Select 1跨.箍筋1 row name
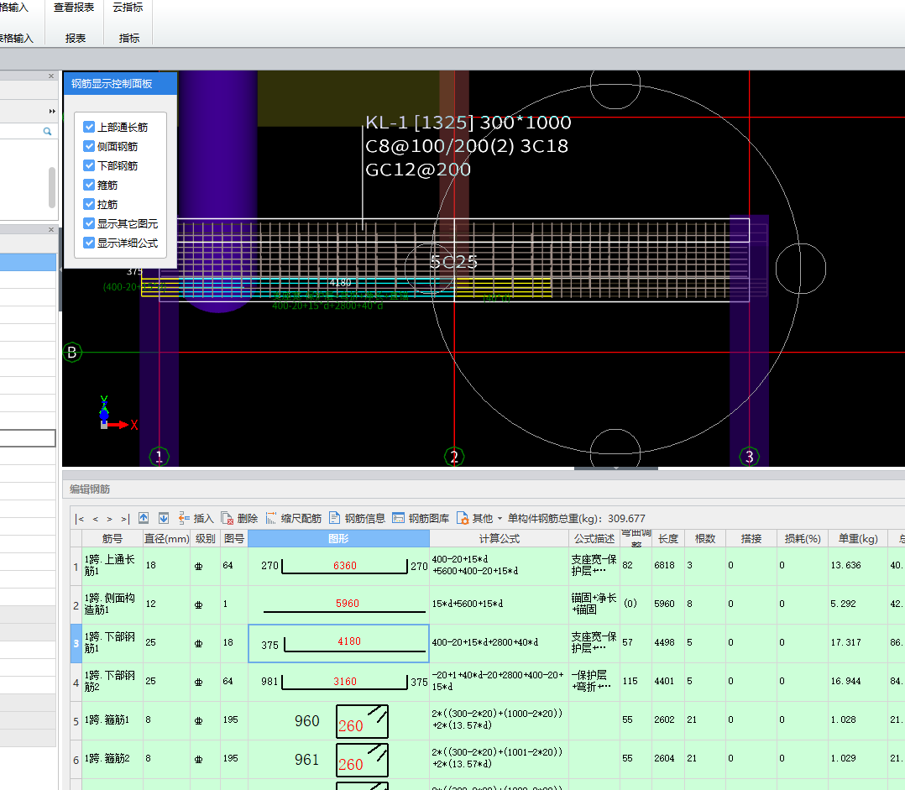This screenshot has width=905, height=790. (112, 720)
